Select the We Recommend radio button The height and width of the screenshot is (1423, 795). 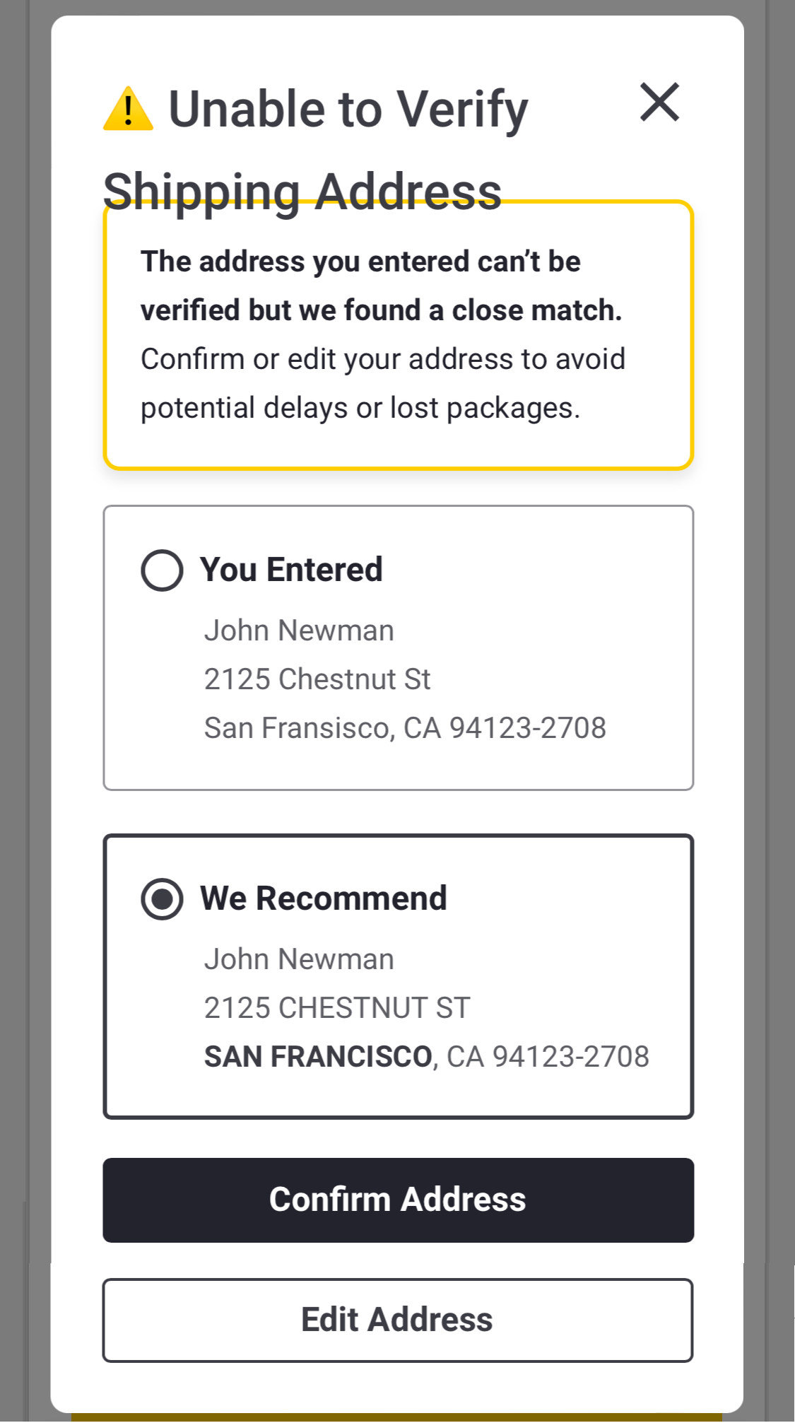(x=162, y=899)
